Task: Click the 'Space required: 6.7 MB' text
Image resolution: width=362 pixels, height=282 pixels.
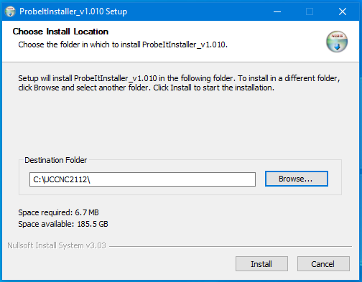Action: tap(58, 212)
